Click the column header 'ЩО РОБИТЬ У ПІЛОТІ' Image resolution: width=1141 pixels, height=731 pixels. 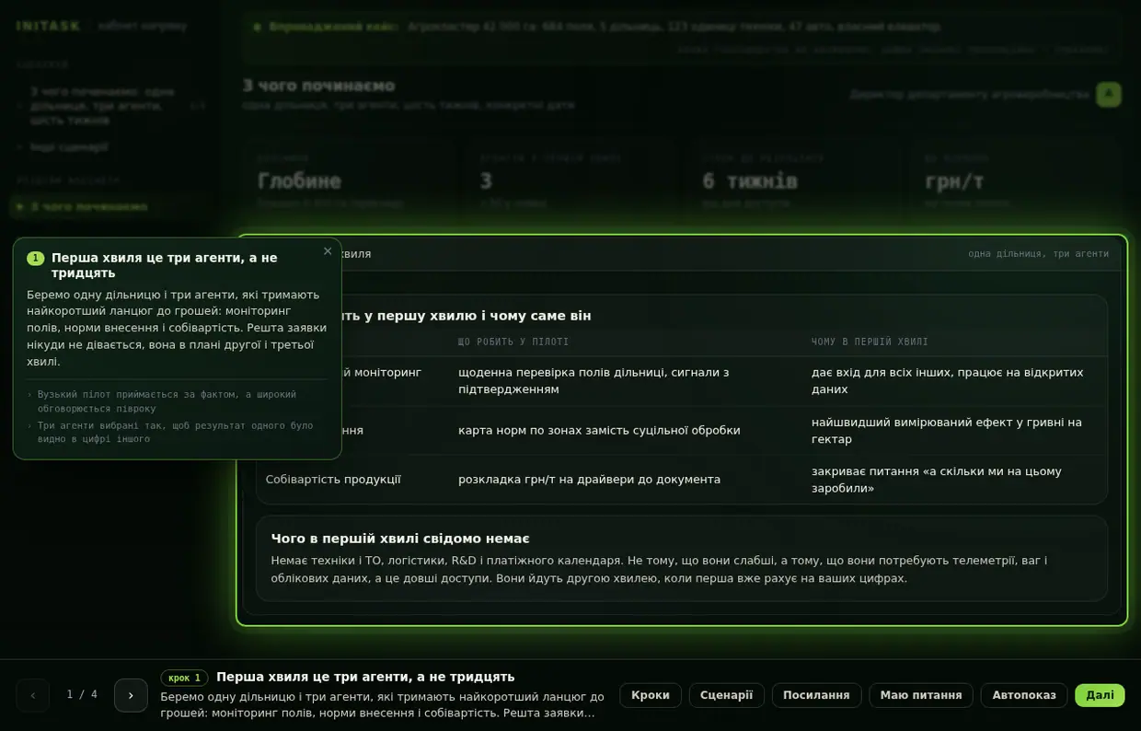513,342
